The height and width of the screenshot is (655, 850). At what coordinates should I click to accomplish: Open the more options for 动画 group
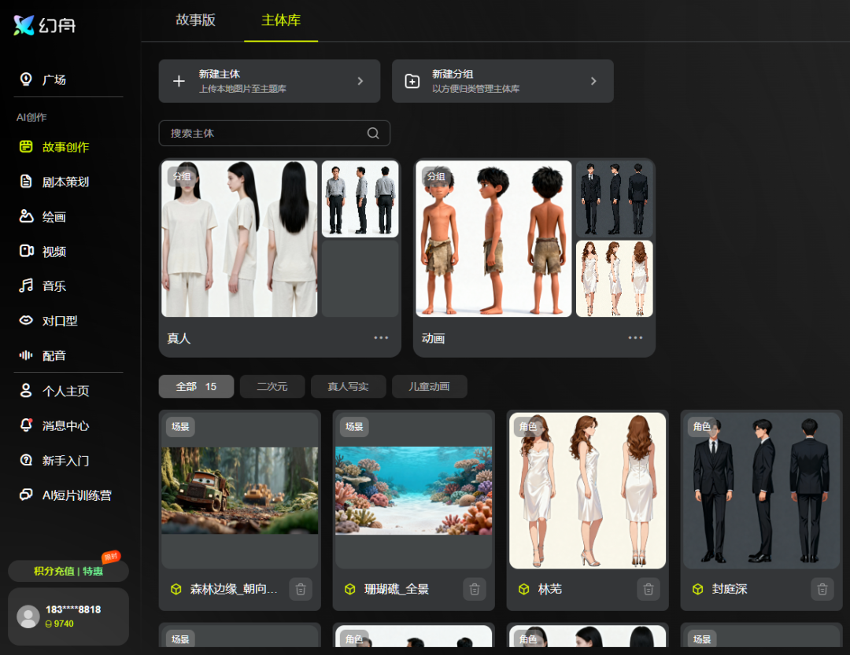coord(635,338)
